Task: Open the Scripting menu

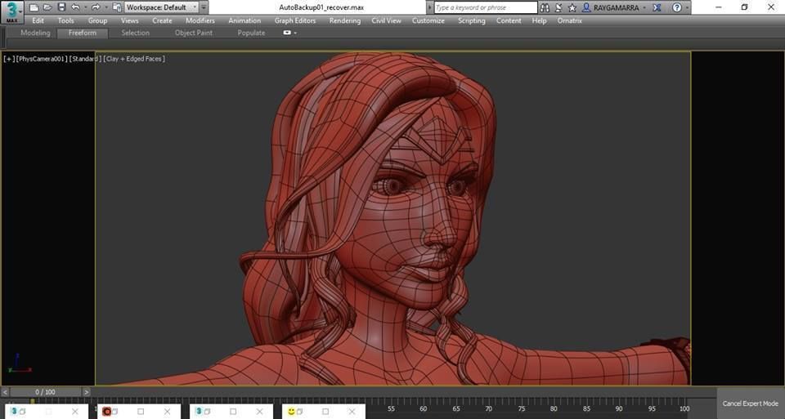Action: coord(472,20)
